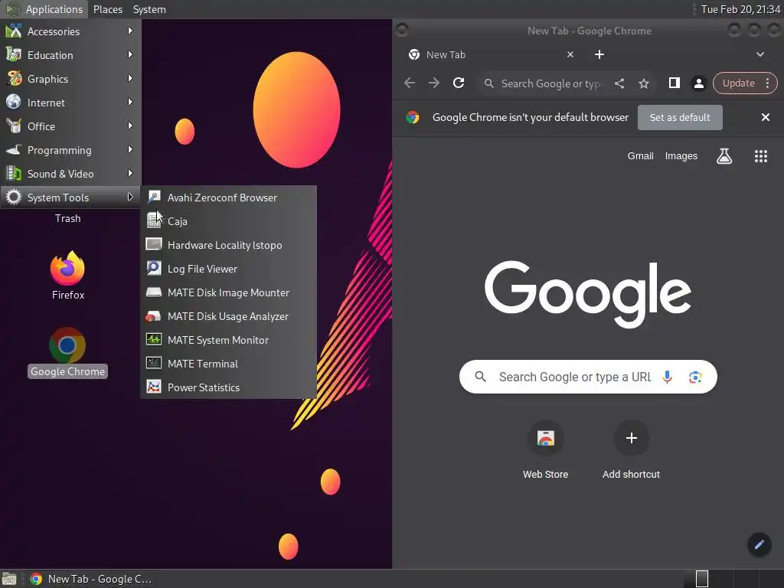Open Power Statistics
This screenshot has width=784, height=588.
pos(228,387)
